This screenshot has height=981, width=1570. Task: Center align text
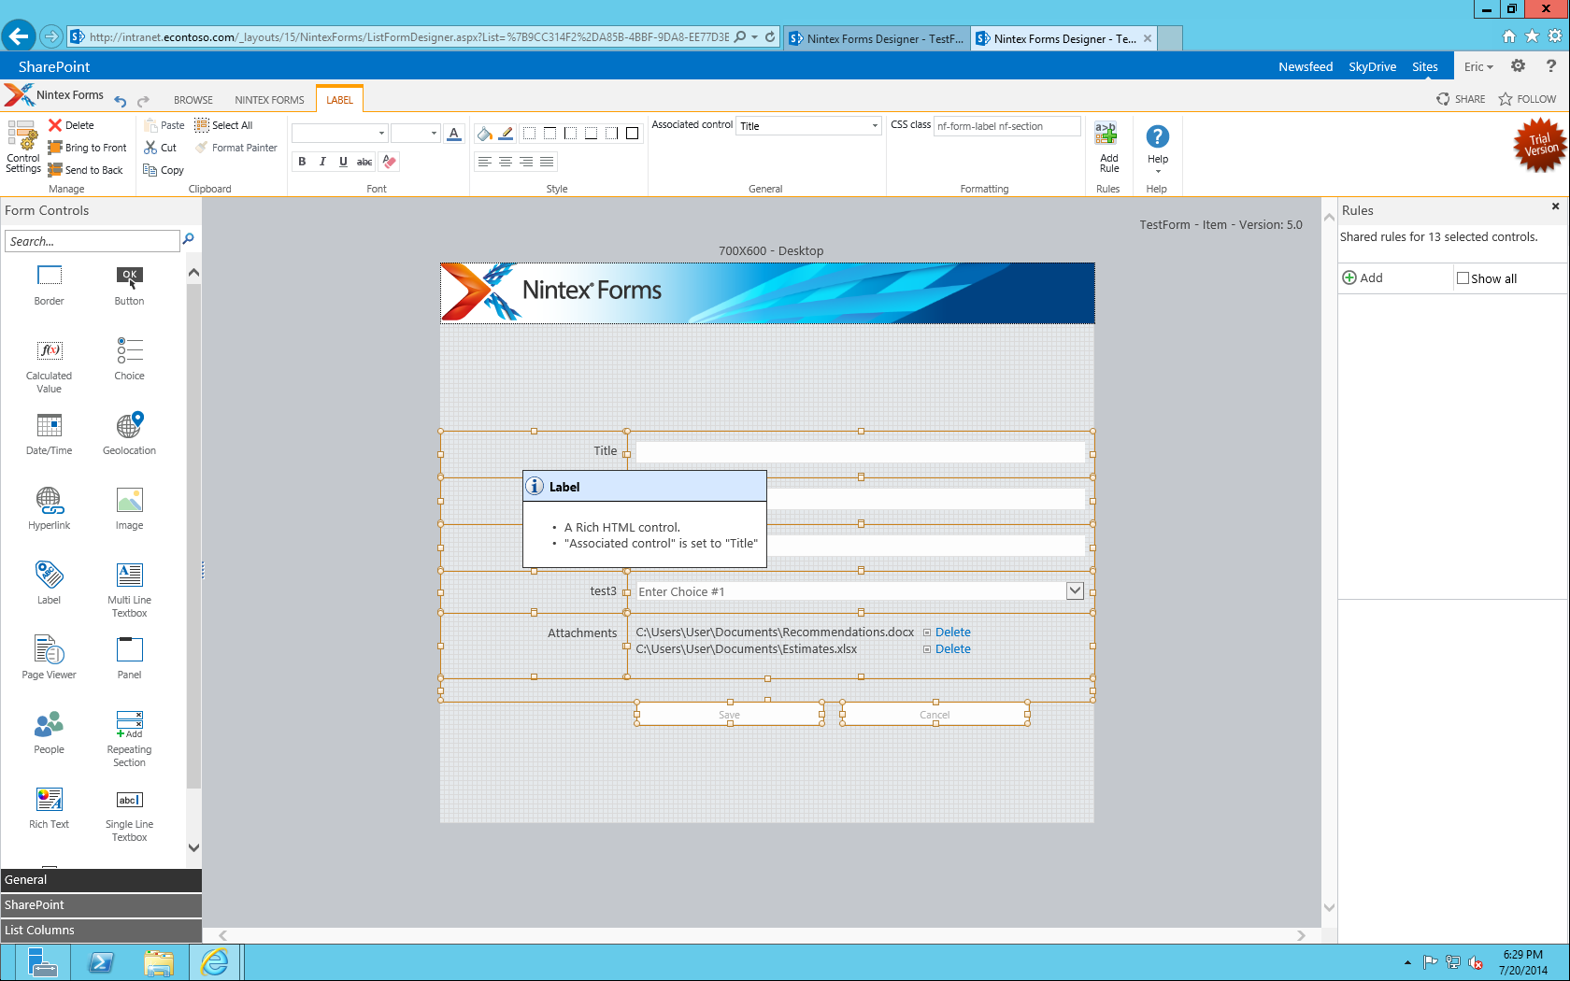[x=506, y=162]
